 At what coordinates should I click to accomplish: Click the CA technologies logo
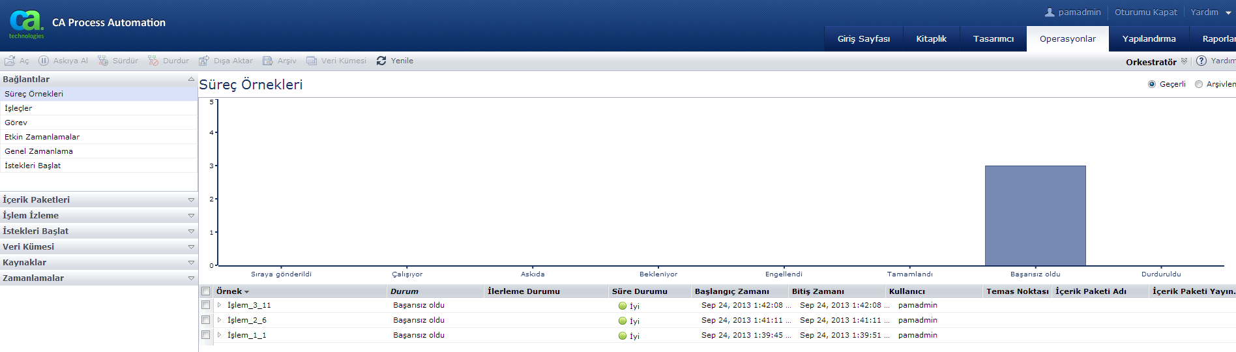point(26,25)
